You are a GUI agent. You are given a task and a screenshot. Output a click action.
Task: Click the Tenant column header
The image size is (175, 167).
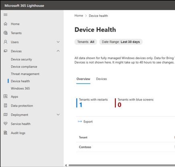[x=83, y=137]
